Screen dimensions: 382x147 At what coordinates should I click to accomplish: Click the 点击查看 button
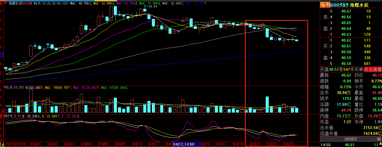point(373,70)
